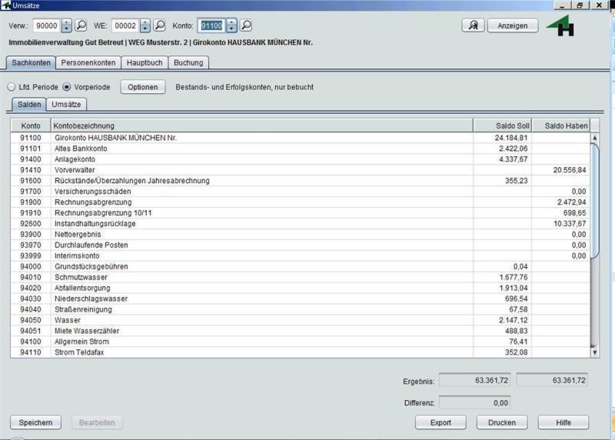Viewport: 615px width, 440px height.
Task: Select the Straßenreinigung row
Action: (300, 309)
